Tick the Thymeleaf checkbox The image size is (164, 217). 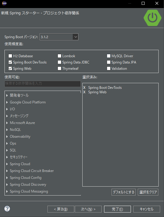point(59,69)
